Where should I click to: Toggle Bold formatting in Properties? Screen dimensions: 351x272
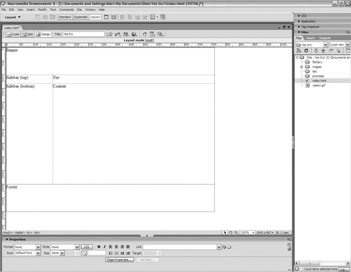pos(99,247)
